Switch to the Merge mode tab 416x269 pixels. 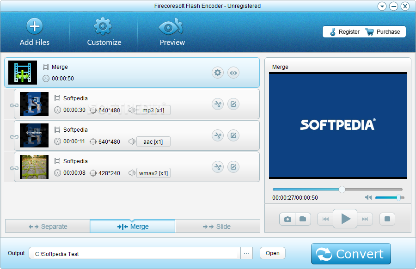click(132, 226)
